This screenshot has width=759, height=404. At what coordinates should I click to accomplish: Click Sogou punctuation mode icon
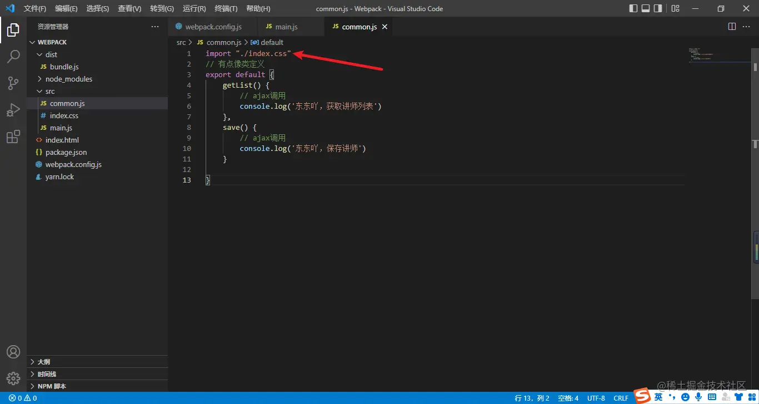click(672, 397)
